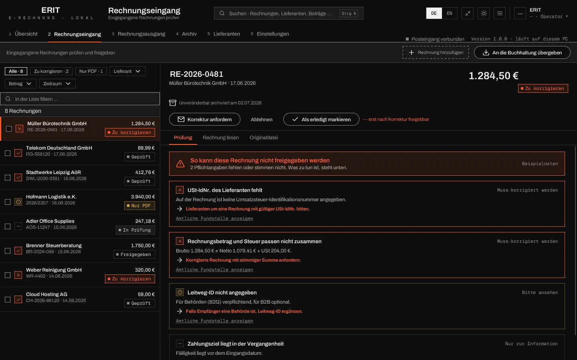Image resolution: width=577 pixels, height=360 pixels.
Task: Click the amber status icon on the Hofmann Logistik row
Action: pos(18,202)
